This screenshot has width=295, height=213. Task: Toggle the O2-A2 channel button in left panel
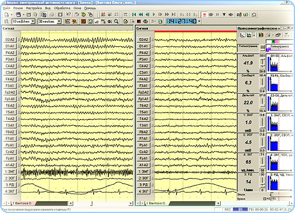pos(10,40)
